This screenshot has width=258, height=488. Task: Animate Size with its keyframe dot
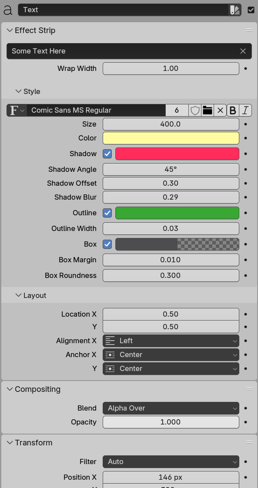(246, 124)
